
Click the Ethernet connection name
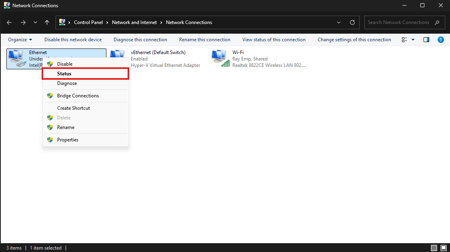[x=38, y=52]
